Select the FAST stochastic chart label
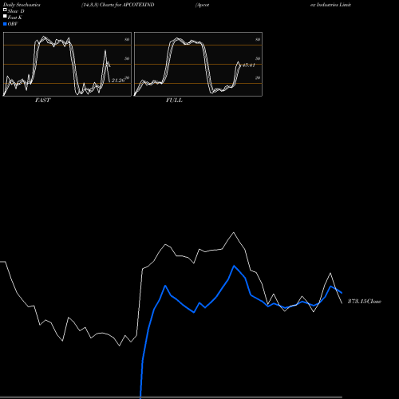399x399 pixels. 42,100
